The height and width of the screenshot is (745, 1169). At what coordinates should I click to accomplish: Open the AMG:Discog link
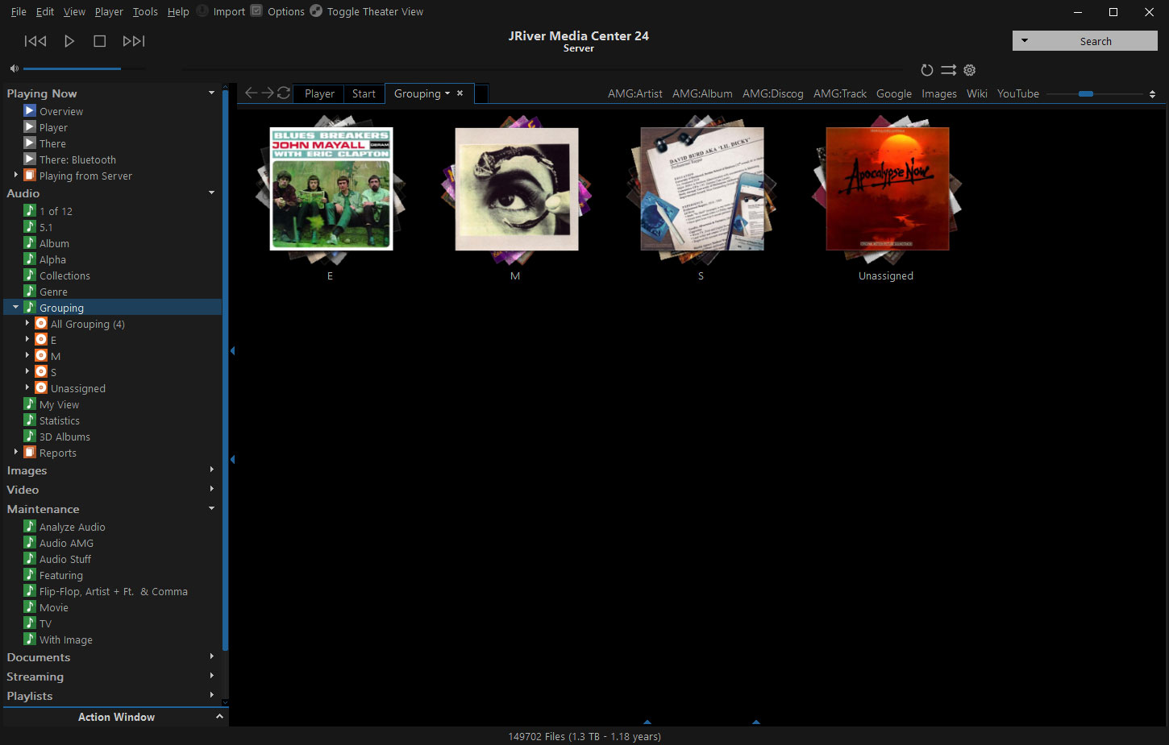(x=773, y=93)
